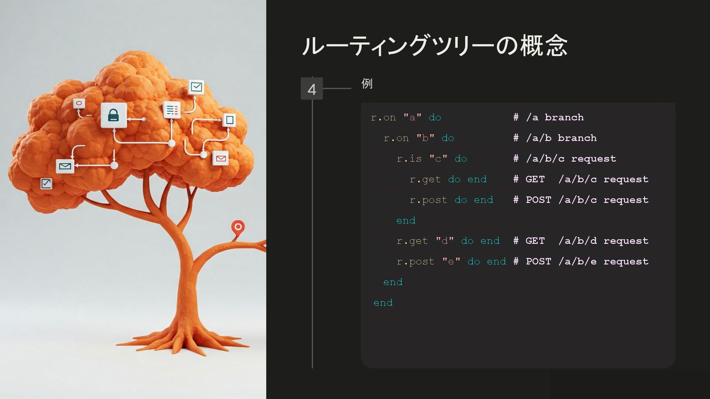
Task: Click the final outermost end keyword
Action: pos(383,303)
